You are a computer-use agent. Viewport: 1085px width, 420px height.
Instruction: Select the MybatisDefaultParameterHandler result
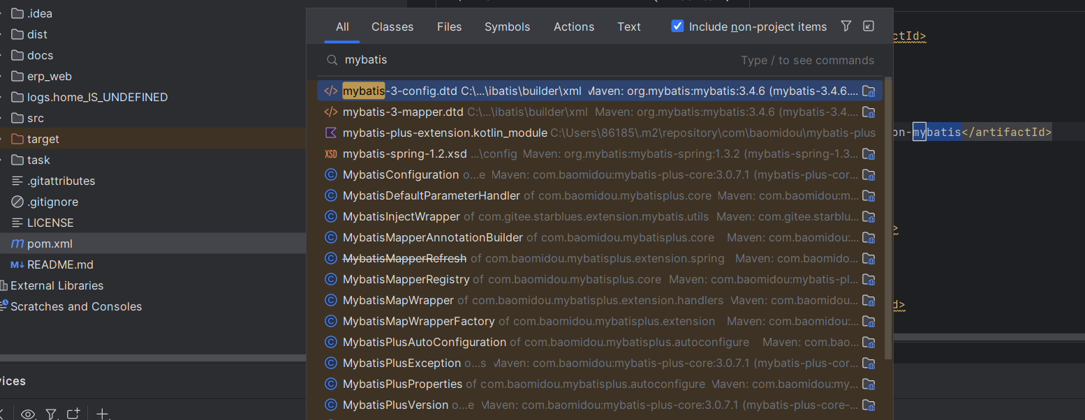click(x=600, y=195)
